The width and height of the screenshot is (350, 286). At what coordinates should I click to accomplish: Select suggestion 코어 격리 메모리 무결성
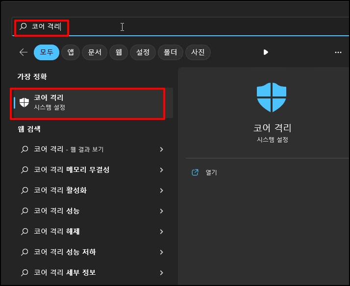(x=92, y=170)
